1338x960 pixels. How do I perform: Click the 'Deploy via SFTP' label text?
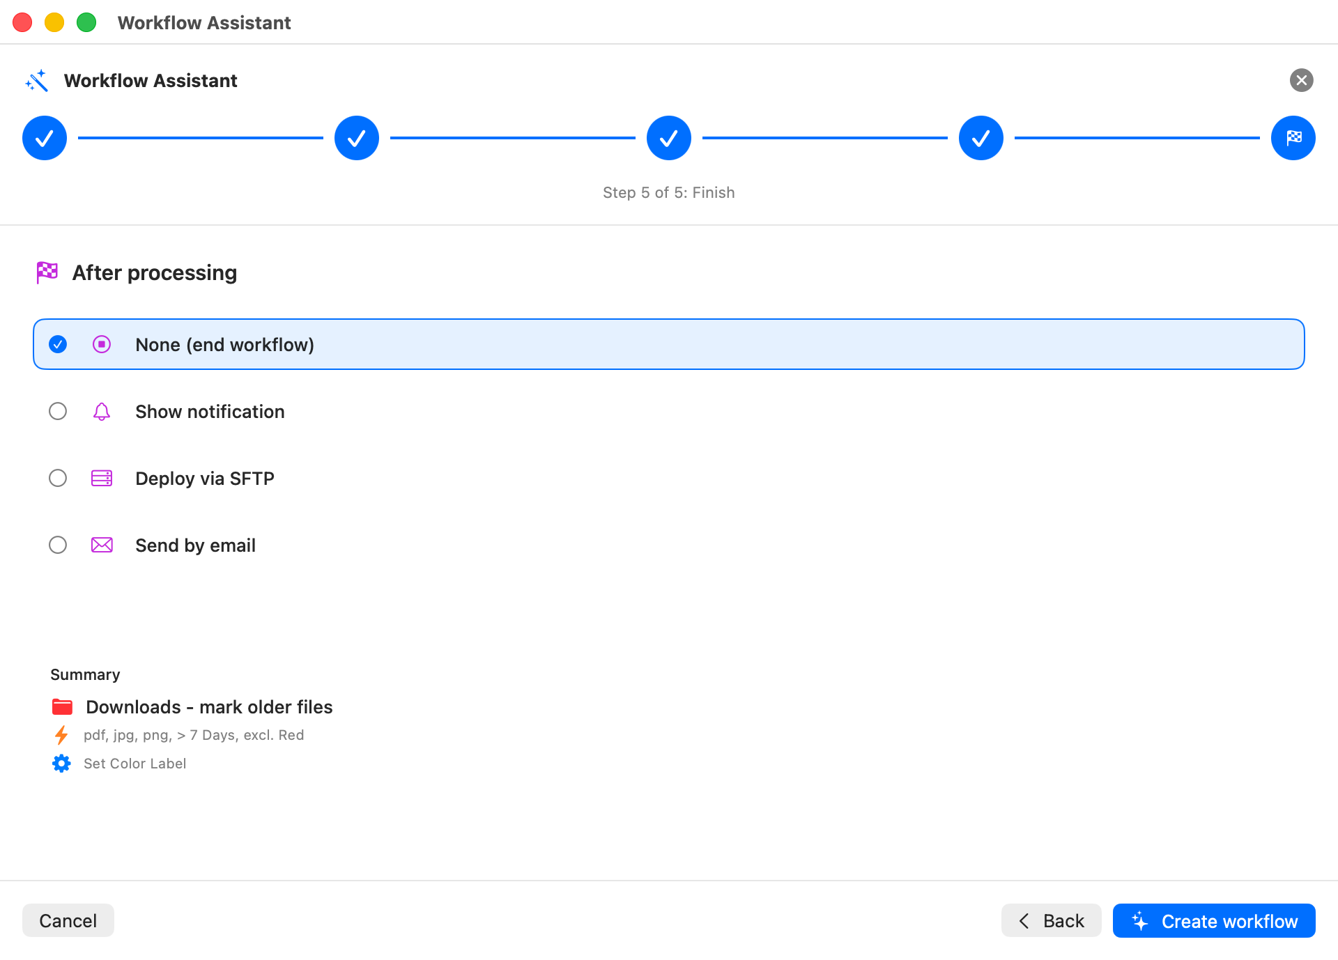(x=205, y=478)
